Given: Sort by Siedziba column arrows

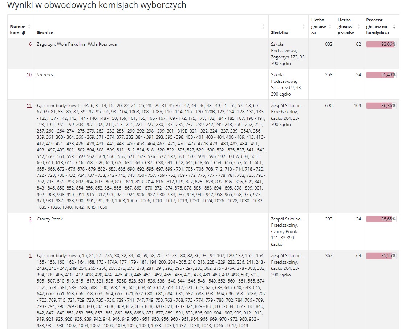Looking at the screenshot, I should [x=304, y=27].
